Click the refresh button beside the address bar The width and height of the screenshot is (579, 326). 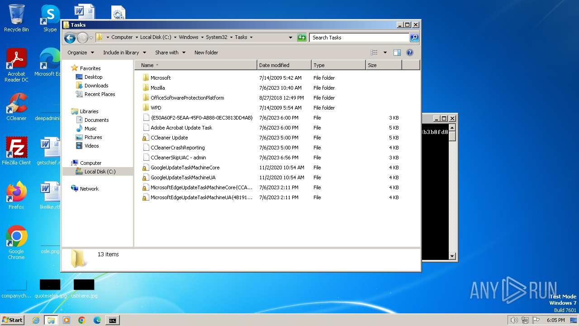[x=302, y=38]
